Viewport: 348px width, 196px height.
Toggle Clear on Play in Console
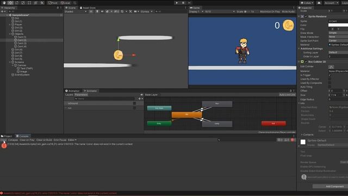click(27, 140)
